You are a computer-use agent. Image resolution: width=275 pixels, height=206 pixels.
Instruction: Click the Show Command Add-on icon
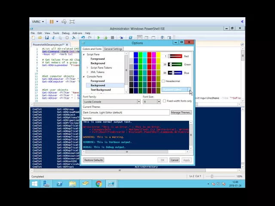point(169,37)
